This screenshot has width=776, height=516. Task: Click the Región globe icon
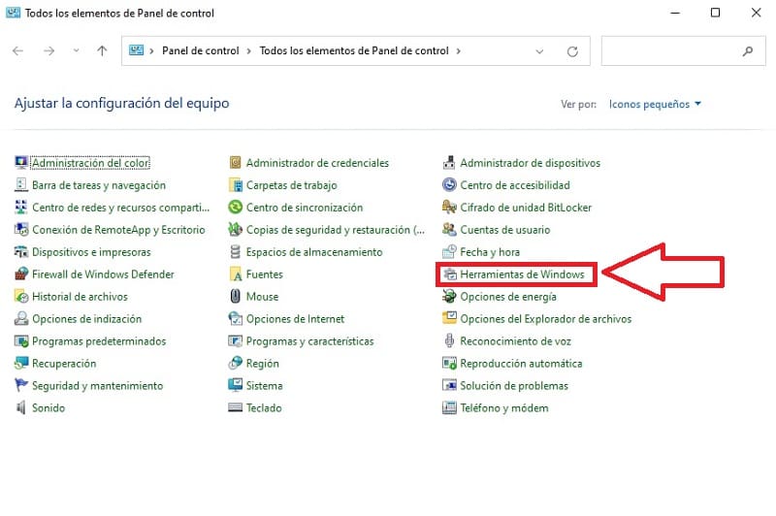(235, 363)
